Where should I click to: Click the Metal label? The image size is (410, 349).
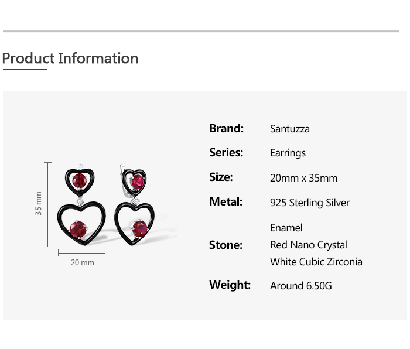[x=225, y=202]
